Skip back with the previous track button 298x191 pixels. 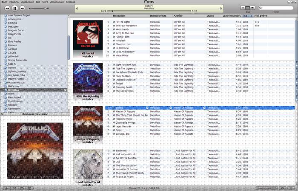pos(7,9)
